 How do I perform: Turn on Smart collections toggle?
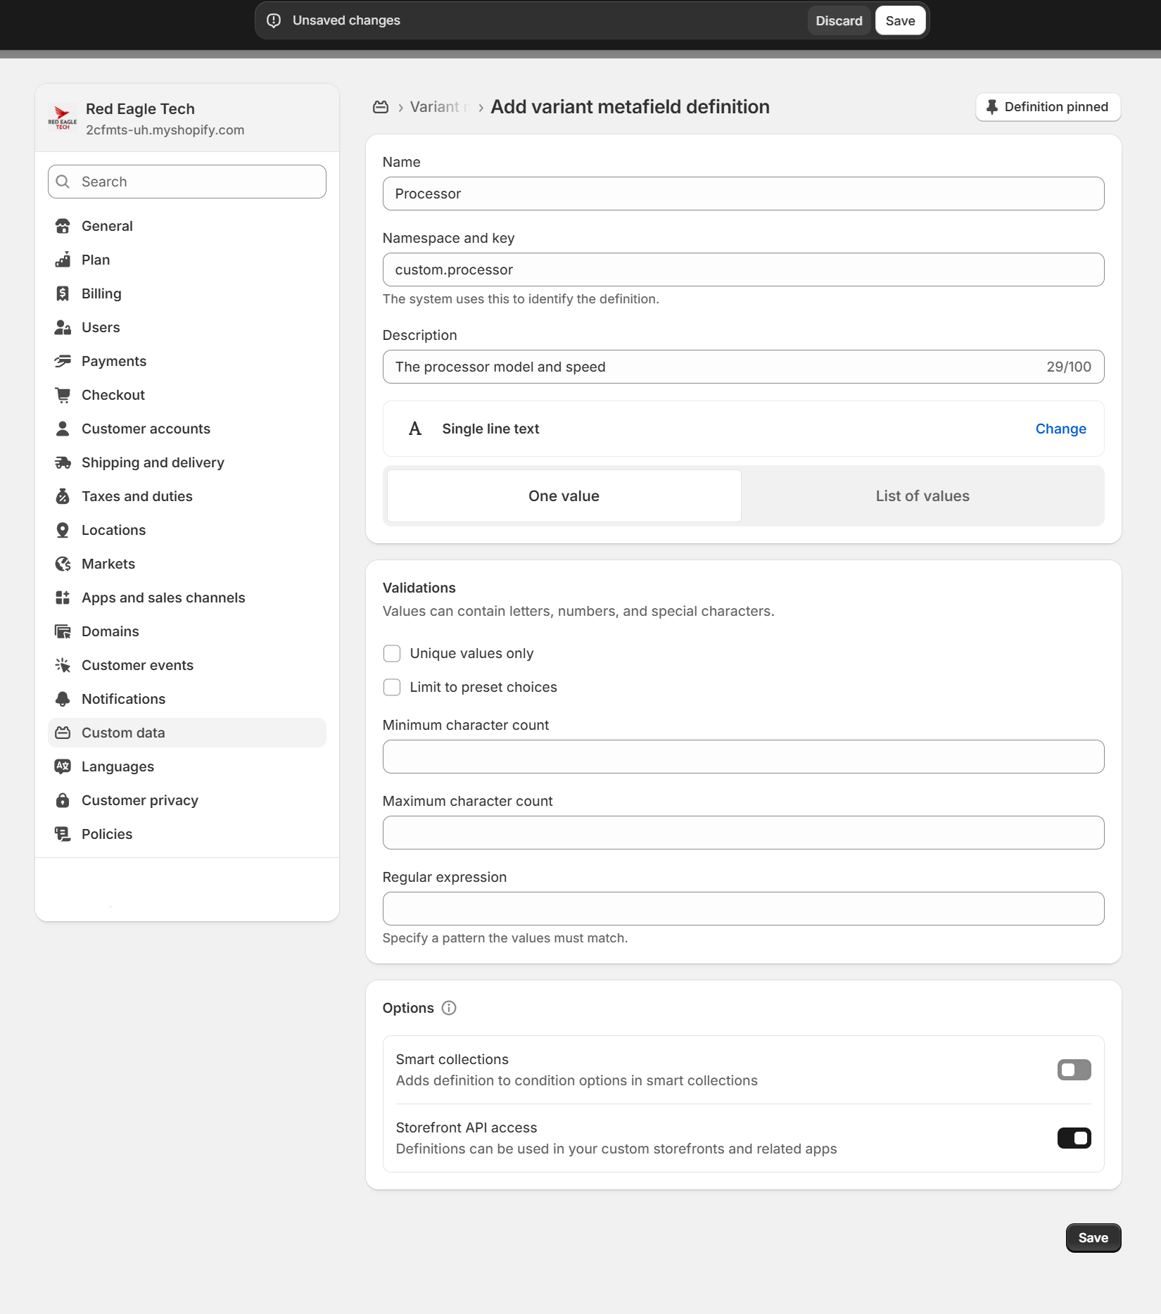click(1074, 1070)
